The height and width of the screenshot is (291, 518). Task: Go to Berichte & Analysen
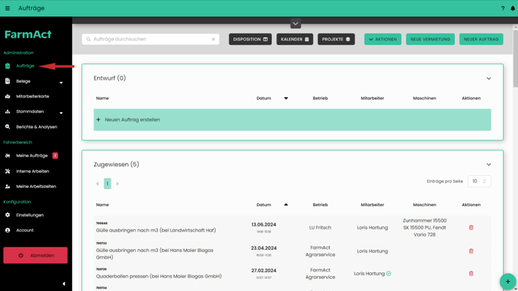click(x=36, y=126)
